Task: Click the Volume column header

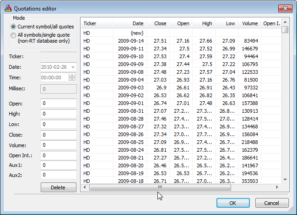Action: point(250,23)
